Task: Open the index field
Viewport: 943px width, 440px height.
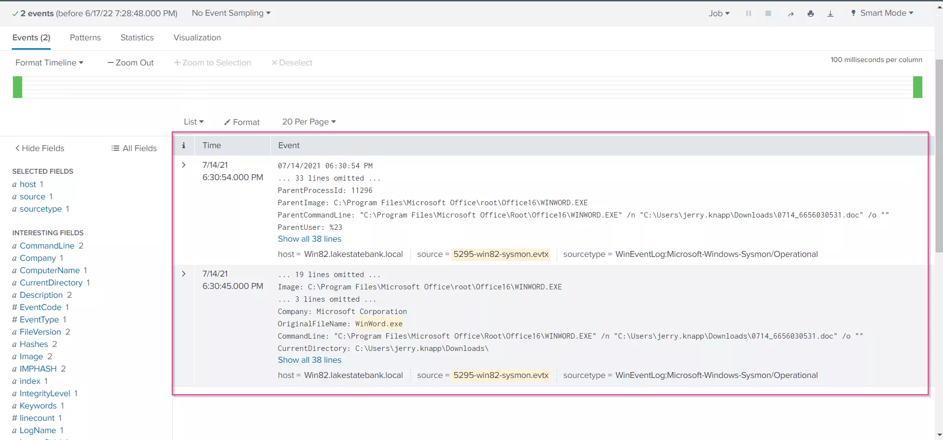Action: (30, 381)
